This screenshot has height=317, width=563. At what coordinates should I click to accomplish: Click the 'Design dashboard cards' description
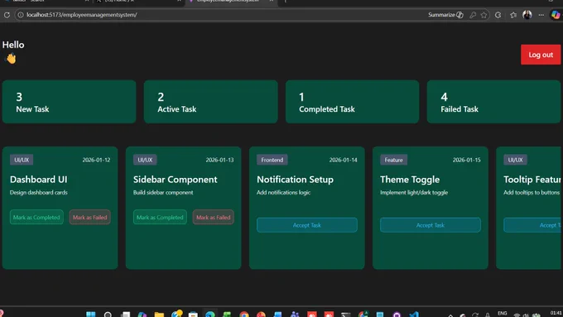(x=39, y=192)
